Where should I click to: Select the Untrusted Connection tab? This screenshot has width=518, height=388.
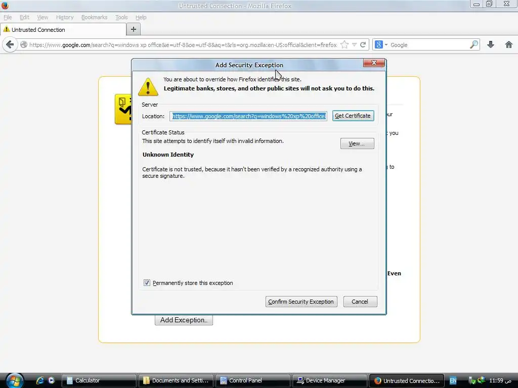click(x=63, y=30)
